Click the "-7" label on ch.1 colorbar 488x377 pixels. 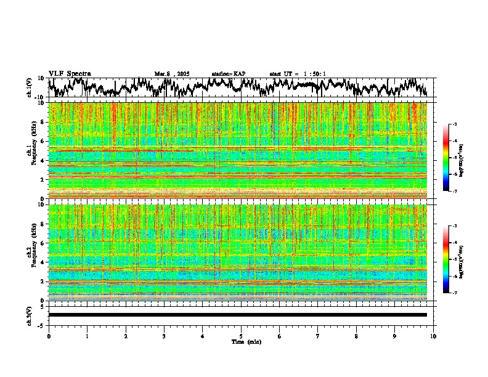(454, 191)
